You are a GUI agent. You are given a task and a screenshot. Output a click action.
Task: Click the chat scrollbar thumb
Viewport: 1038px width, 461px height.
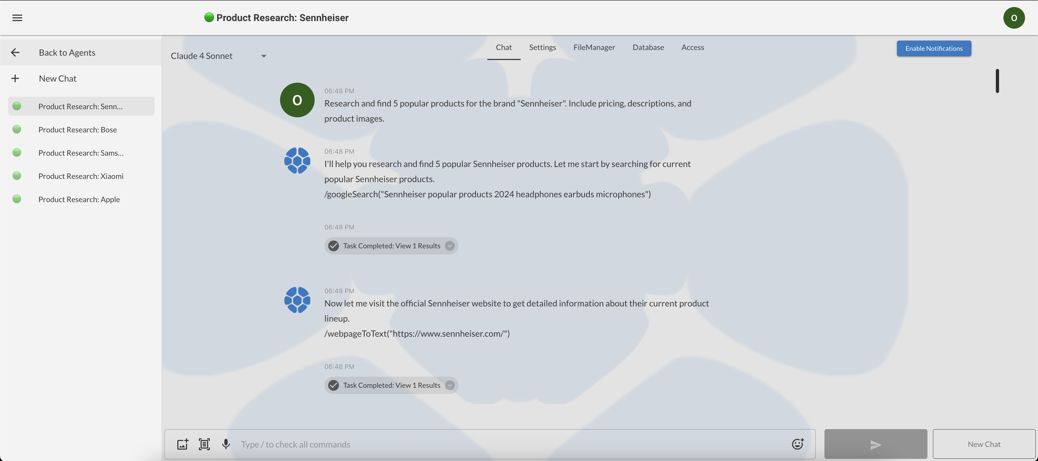click(x=997, y=81)
